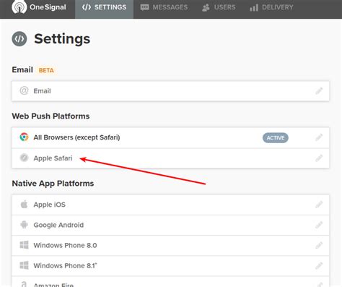Click pencil icon for Windows Phone 8.1

pos(319,266)
